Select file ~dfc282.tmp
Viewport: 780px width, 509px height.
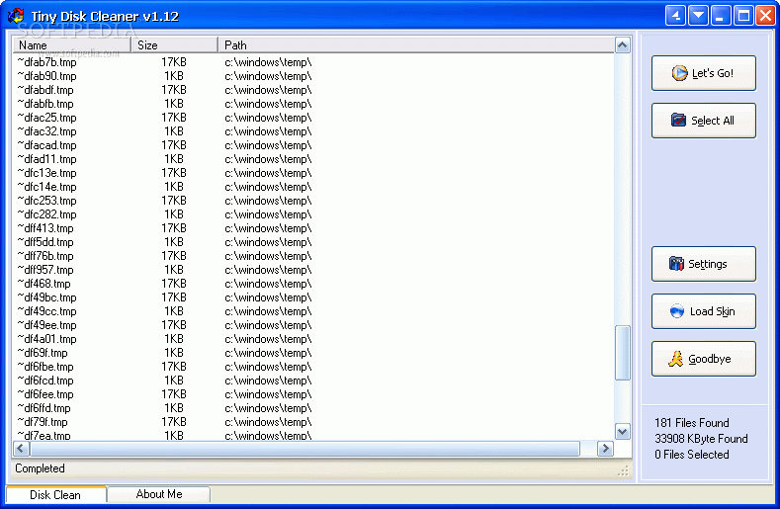point(47,214)
